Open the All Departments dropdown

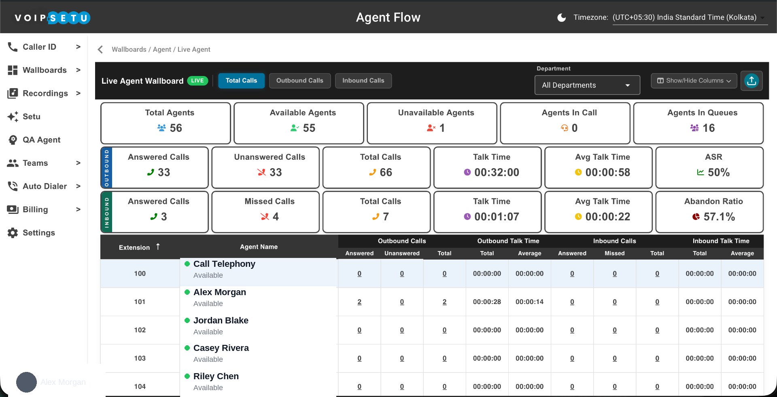587,85
